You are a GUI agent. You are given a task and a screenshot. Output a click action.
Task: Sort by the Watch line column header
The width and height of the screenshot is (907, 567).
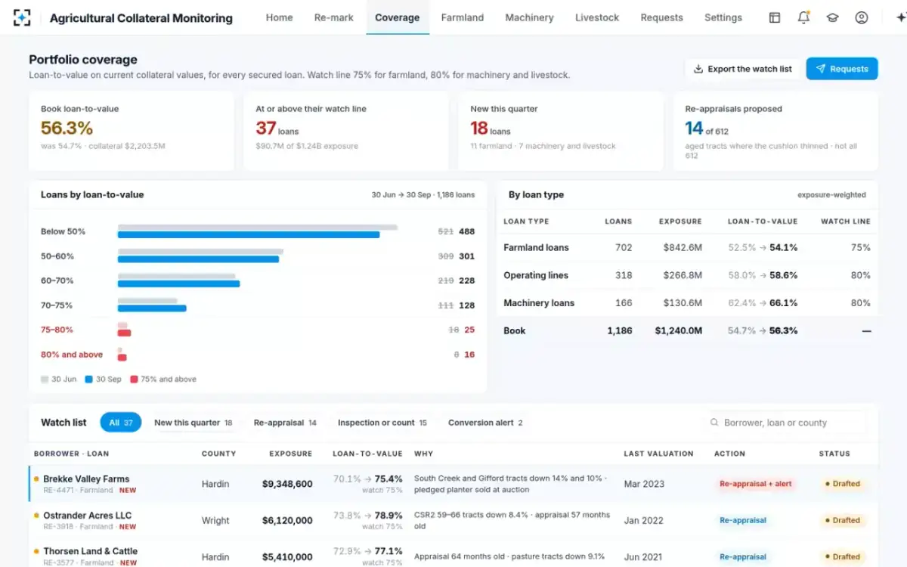pos(846,222)
